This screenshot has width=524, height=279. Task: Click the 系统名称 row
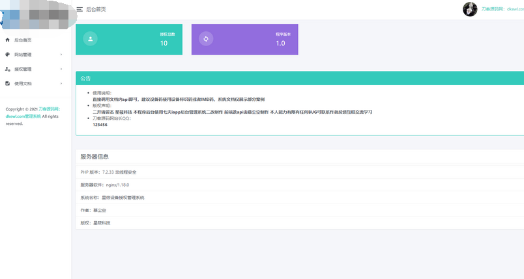tap(300, 197)
